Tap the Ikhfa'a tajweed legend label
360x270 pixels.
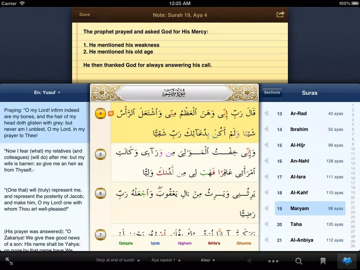(214, 243)
